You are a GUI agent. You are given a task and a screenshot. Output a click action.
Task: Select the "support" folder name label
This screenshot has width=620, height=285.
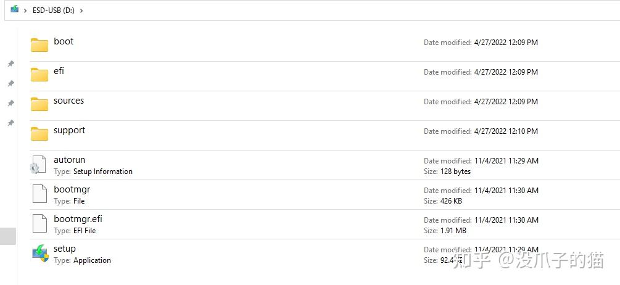tap(69, 130)
